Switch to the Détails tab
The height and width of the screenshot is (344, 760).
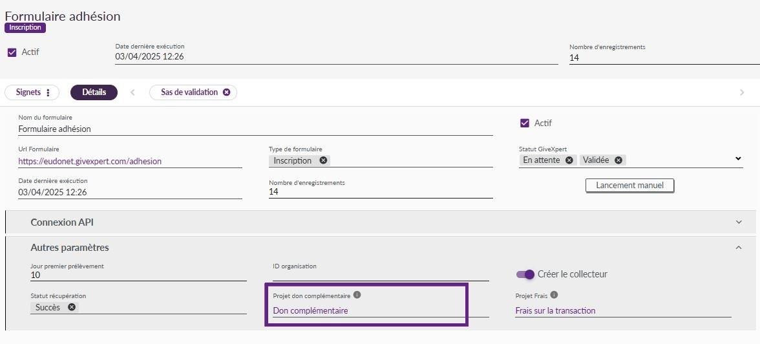click(94, 92)
